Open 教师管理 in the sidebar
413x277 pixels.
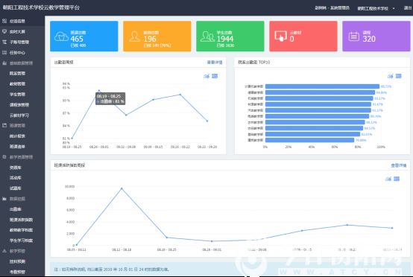(17, 84)
